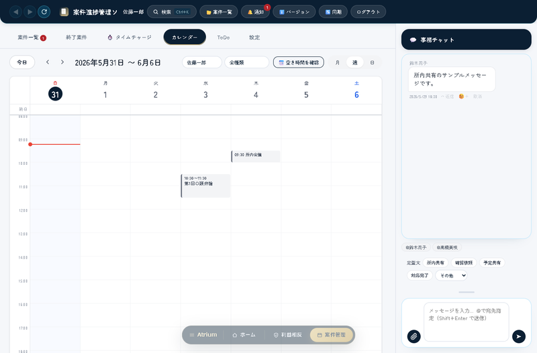Click the 同期 sync button
Viewport: 537px width, 353px height.
pyautogui.click(x=333, y=12)
